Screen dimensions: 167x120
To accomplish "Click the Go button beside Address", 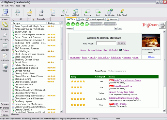I will coord(120,28).
